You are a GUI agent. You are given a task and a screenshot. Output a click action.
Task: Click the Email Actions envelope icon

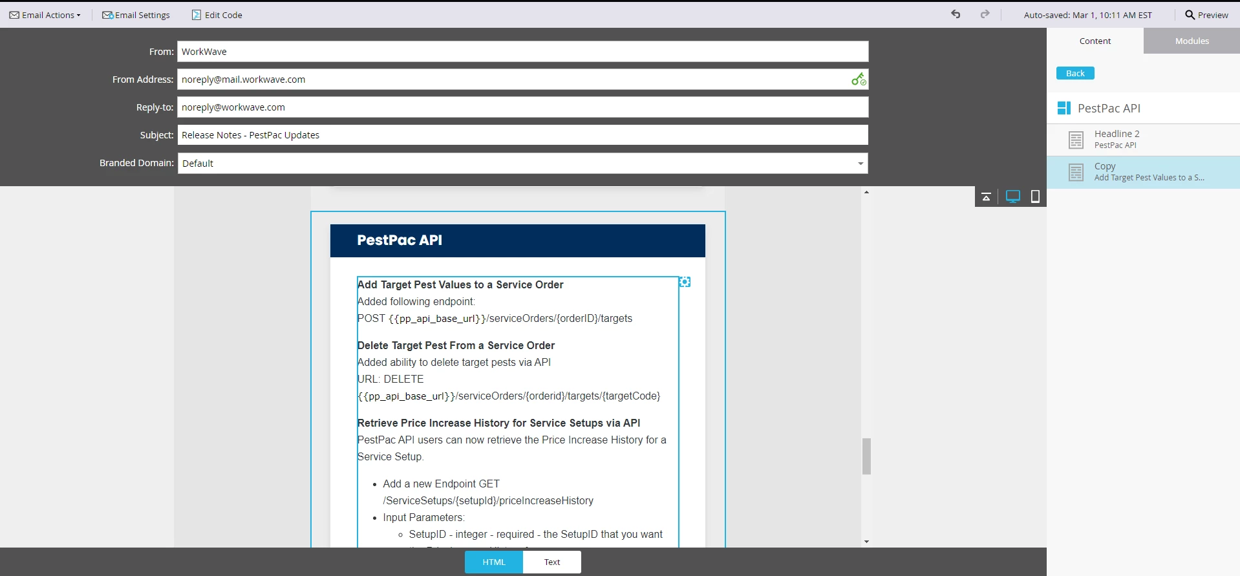[14, 15]
